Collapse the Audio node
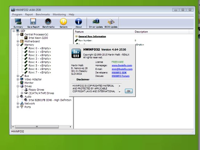 [x=18, y=96]
